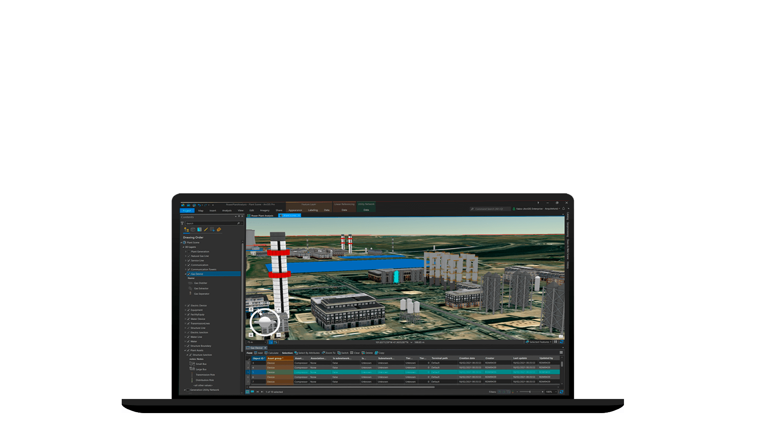This screenshot has width=762, height=421.
Task: Select the List By Selection icon
Action: (199, 229)
